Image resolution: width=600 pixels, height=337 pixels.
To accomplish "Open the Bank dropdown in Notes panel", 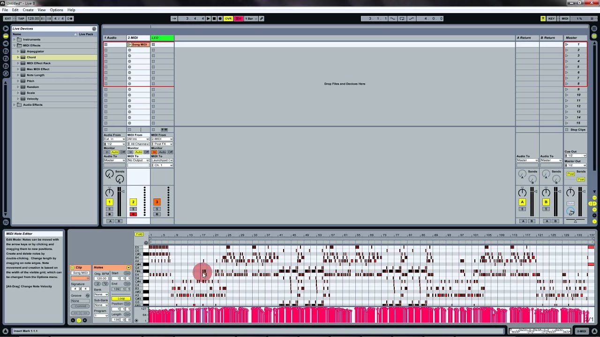I will click(101, 294).
